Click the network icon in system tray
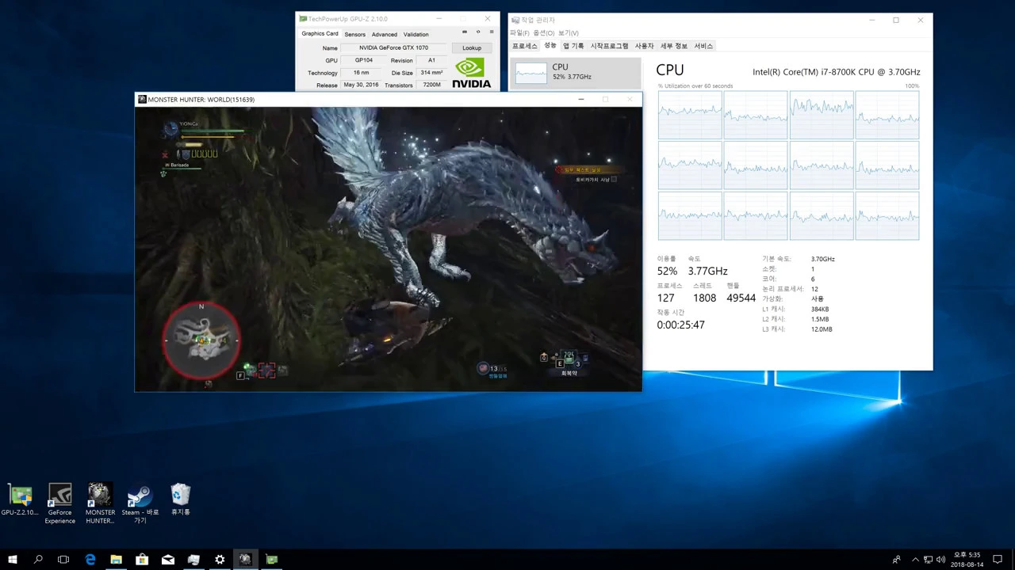This screenshot has width=1015, height=570. tap(928, 560)
